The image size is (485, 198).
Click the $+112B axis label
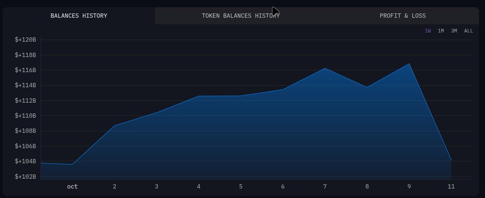click(x=25, y=101)
